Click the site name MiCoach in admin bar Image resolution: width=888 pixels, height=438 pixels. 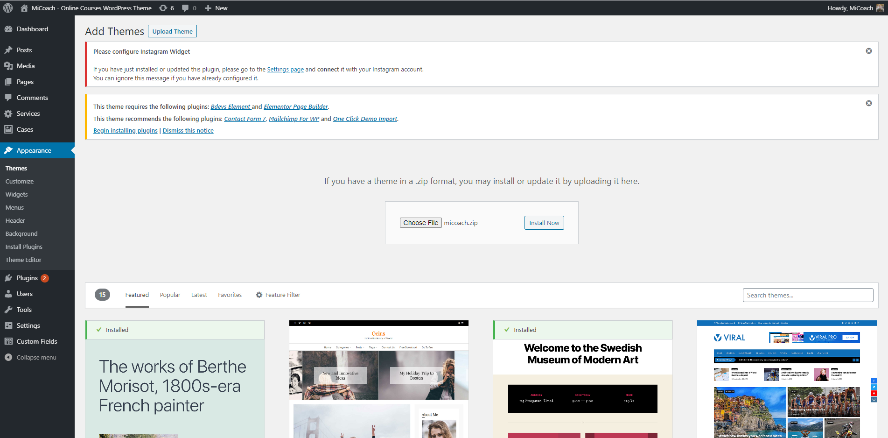tap(91, 8)
